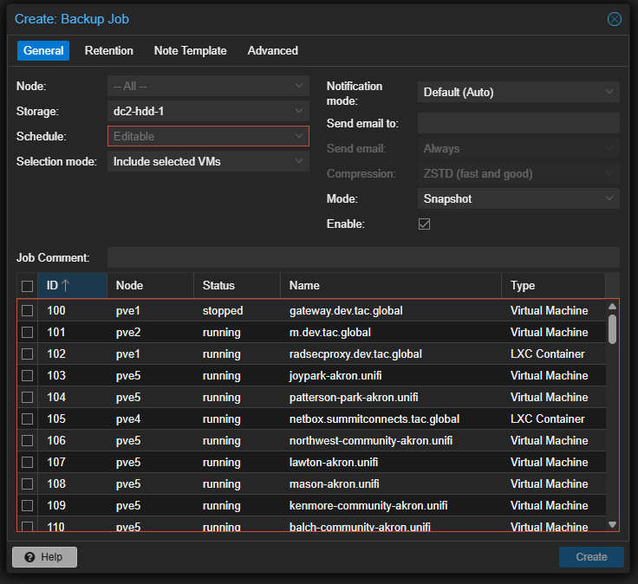Check the box for VM 100 gateway.dev.tac.global
The image size is (638, 584).
pyautogui.click(x=27, y=311)
